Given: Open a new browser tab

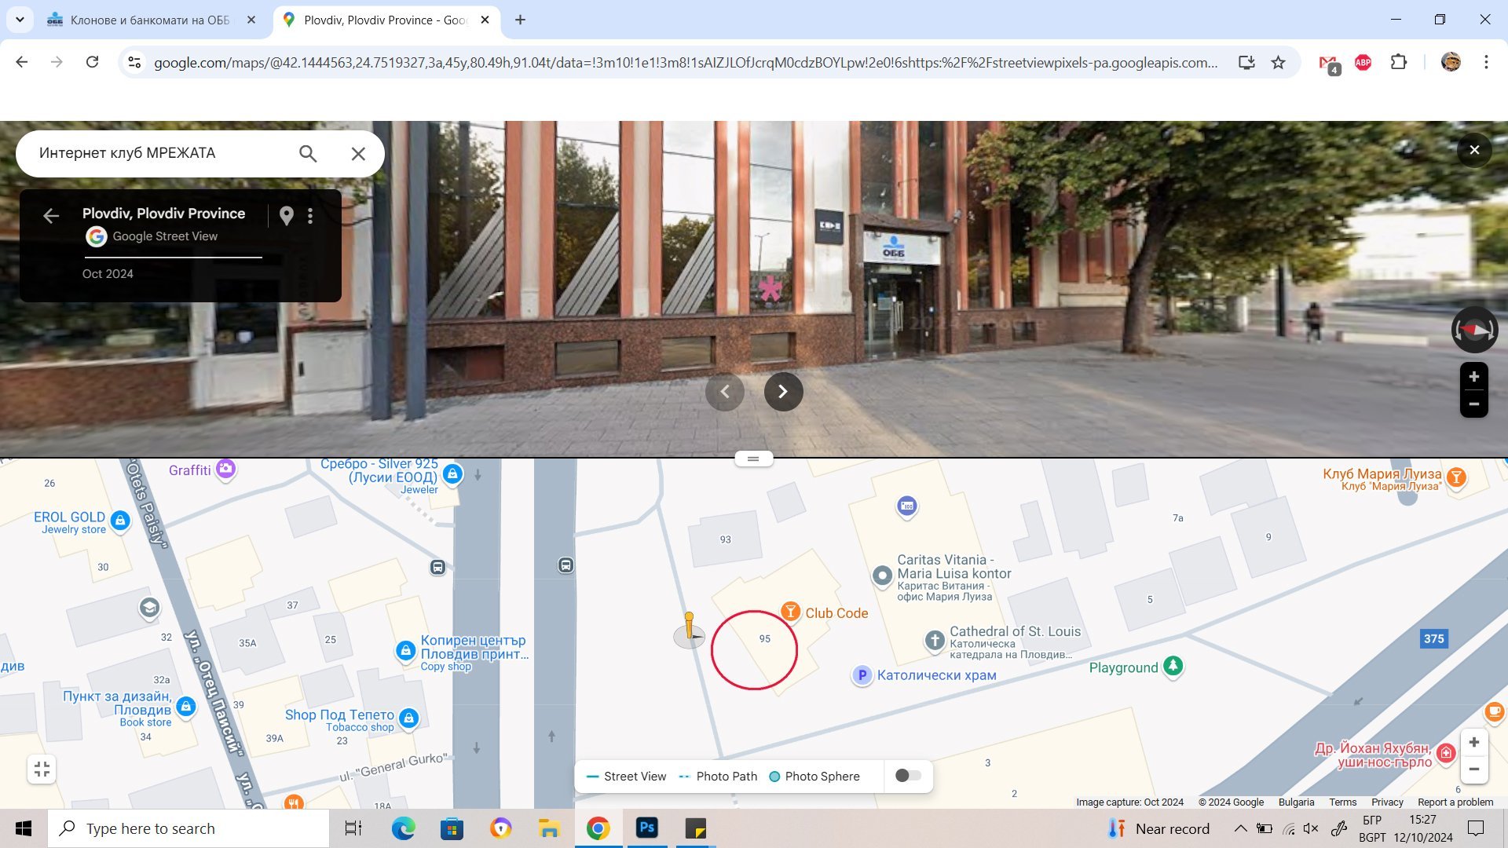Looking at the screenshot, I should (520, 20).
